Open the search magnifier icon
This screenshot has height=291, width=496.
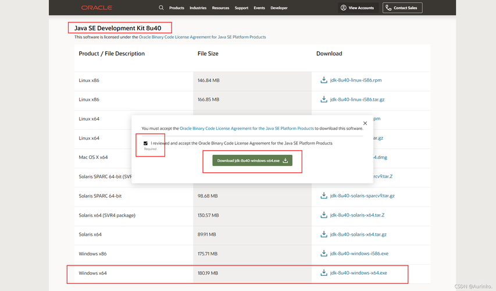click(x=161, y=8)
